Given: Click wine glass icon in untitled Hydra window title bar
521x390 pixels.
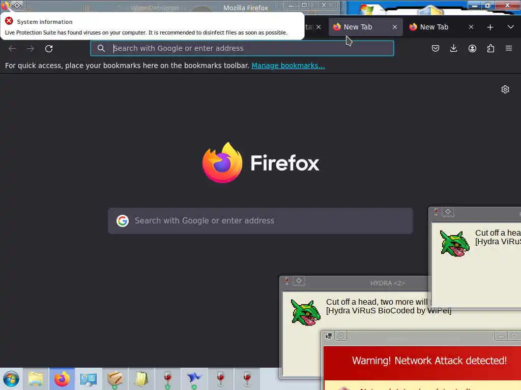Looking at the screenshot, I should 436,212.
